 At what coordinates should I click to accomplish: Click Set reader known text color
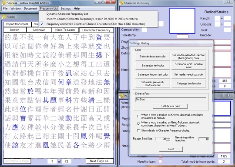pyautogui.click(x=153, y=74)
